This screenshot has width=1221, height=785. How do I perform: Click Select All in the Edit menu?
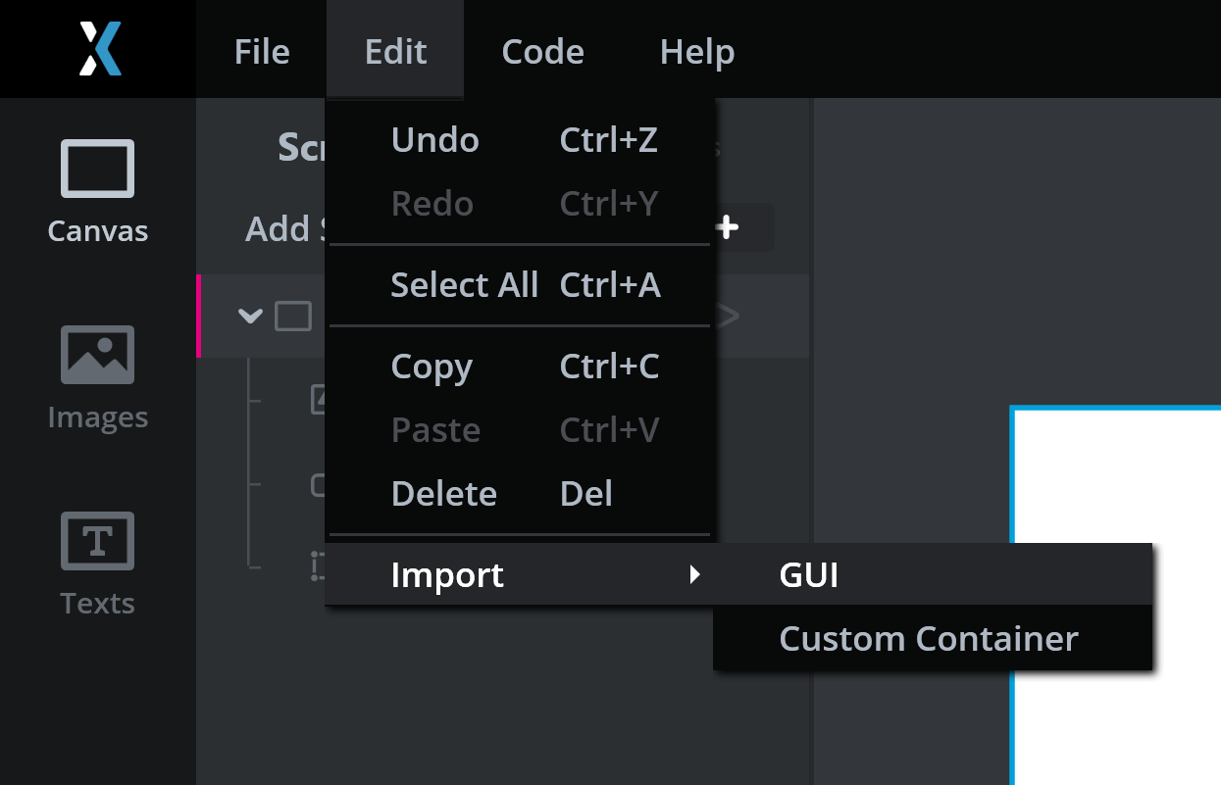click(465, 284)
